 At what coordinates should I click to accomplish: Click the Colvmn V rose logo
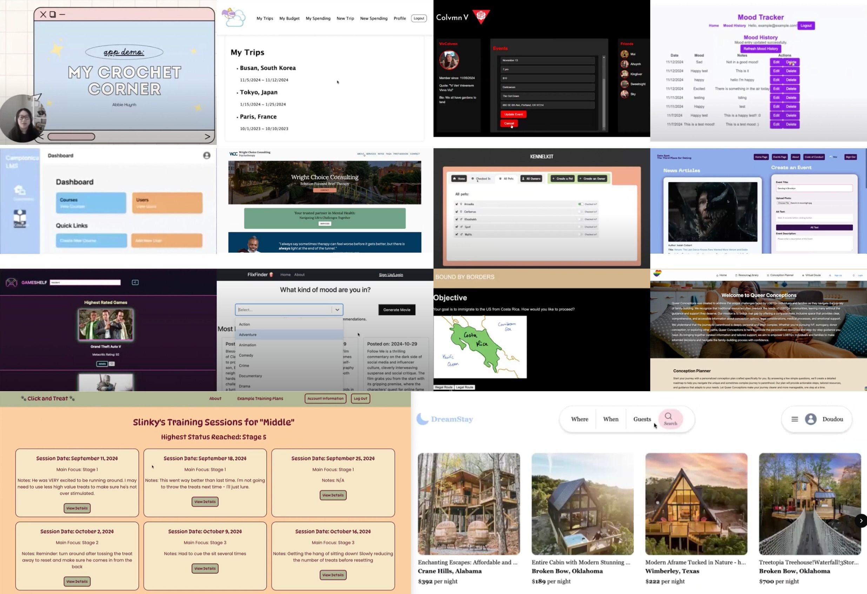(x=481, y=16)
